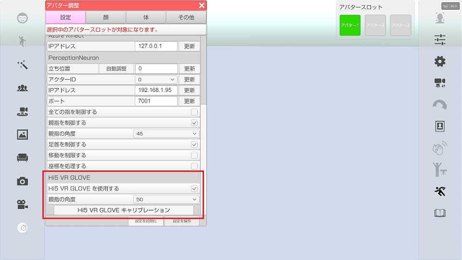Open the group of people icon

[x=23, y=88]
